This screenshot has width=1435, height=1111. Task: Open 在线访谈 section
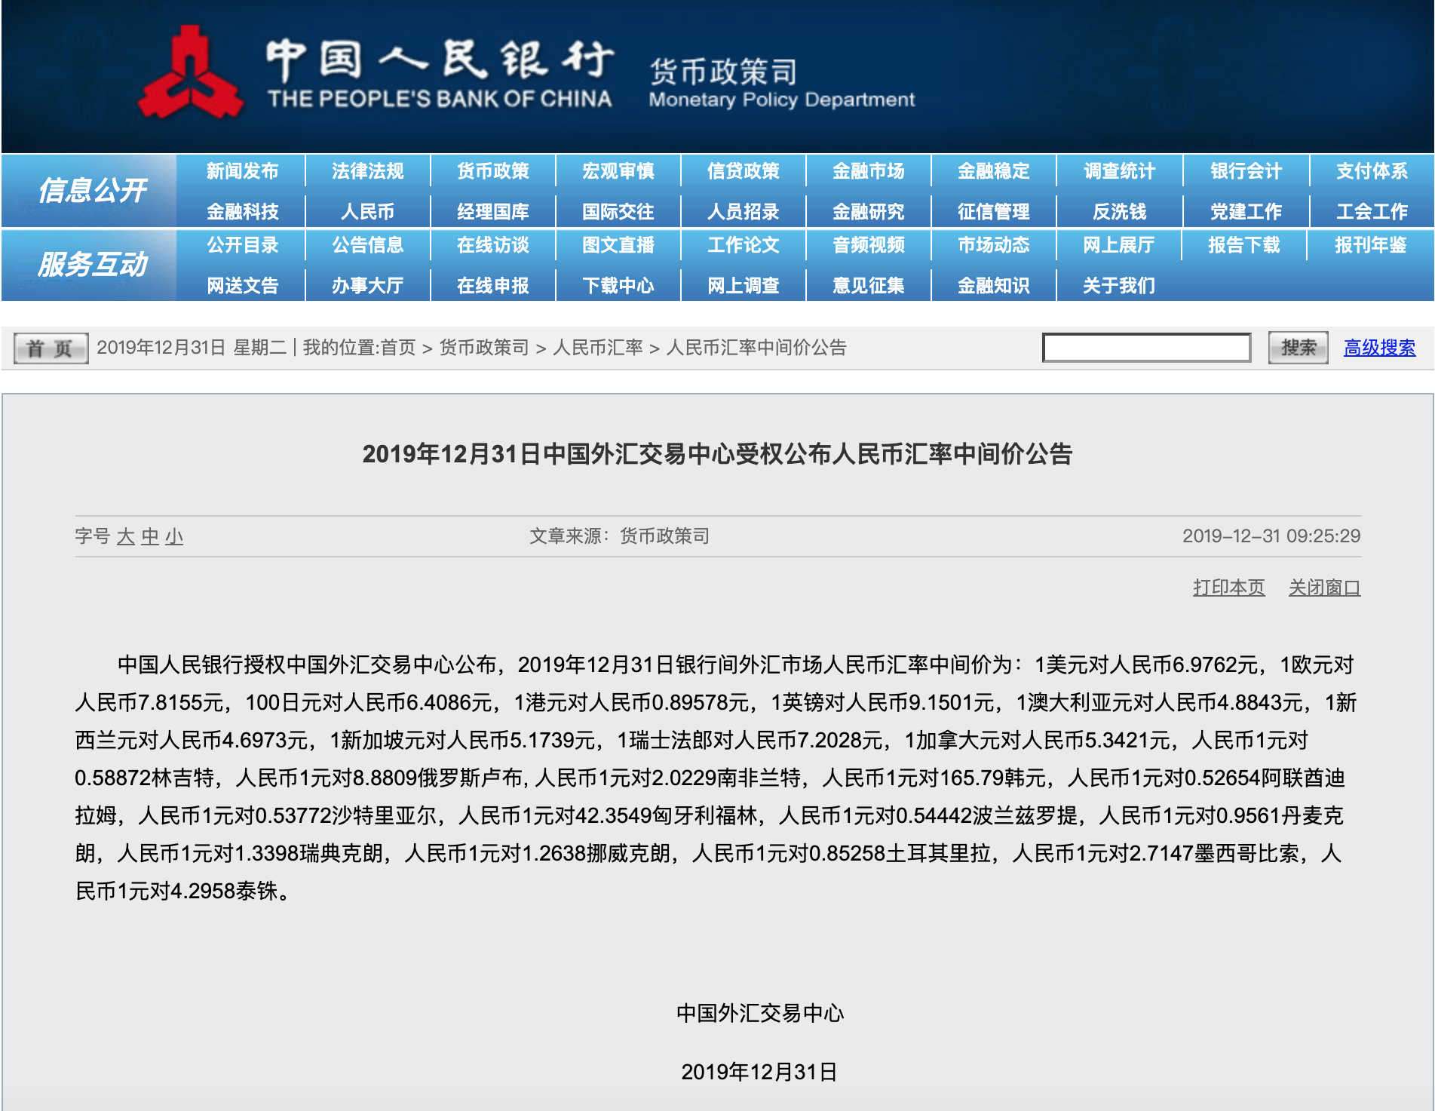click(493, 245)
